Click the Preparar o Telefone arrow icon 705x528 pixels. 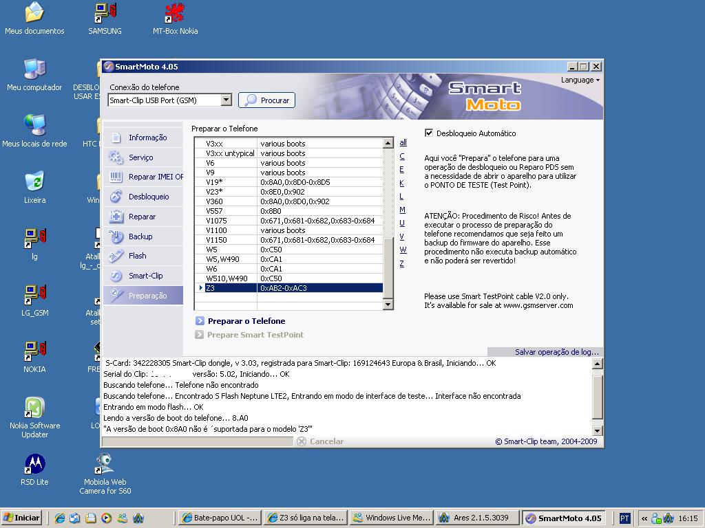[200, 321]
